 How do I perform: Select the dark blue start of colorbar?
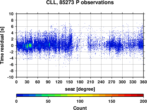pos(20,95)
